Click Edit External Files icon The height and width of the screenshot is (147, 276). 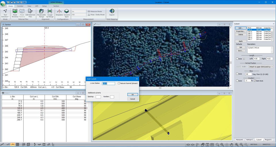point(30,11)
